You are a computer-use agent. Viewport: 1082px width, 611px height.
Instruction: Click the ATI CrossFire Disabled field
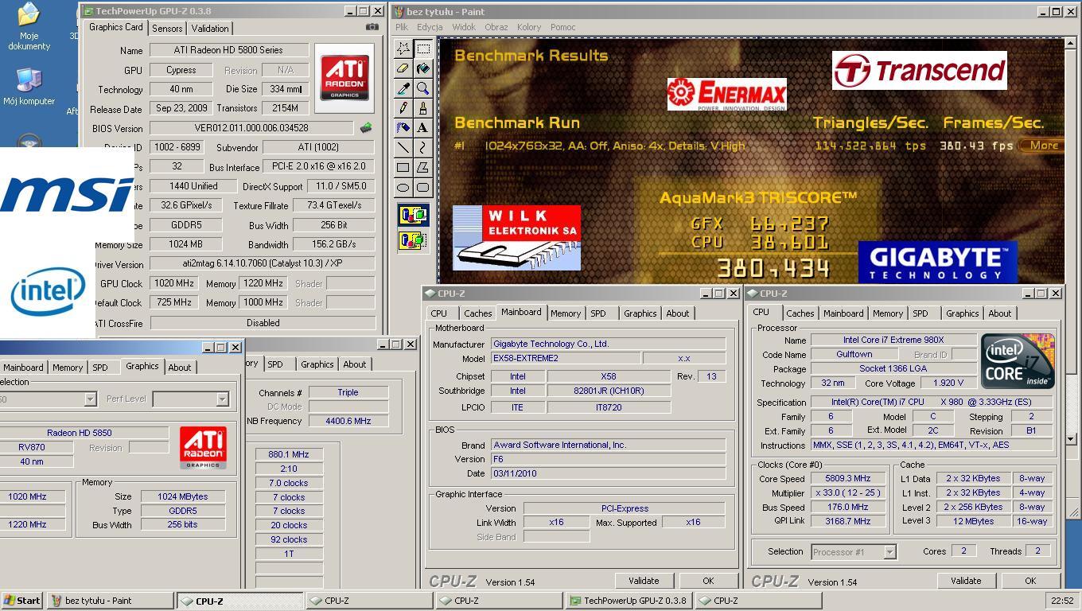pyautogui.click(x=263, y=323)
